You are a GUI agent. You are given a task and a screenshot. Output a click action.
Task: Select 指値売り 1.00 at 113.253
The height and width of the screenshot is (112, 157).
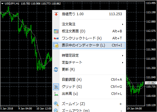pos(89,14)
